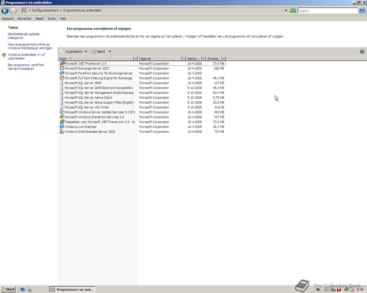
Task: Click Microsoft Corporation in SQL Server 2005 row
Action: click(x=154, y=83)
